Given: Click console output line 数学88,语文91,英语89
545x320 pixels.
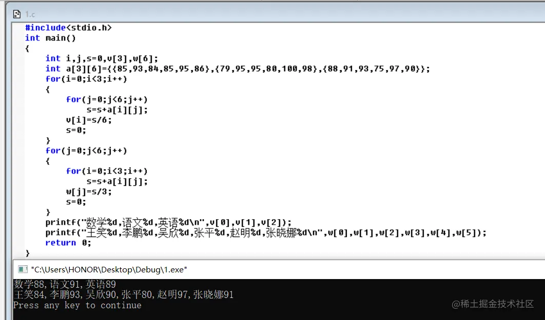Looking at the screenshot, I should pyautogui.click(x=65, y=284).
